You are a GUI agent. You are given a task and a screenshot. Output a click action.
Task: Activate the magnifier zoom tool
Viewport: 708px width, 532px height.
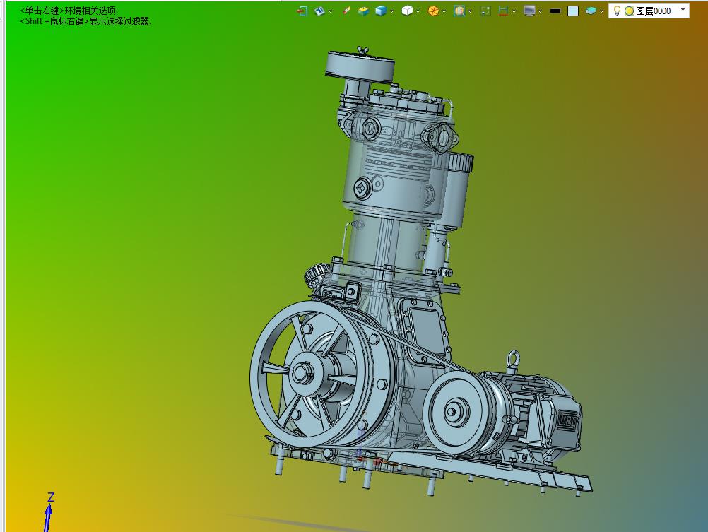(x=459, y=11)
